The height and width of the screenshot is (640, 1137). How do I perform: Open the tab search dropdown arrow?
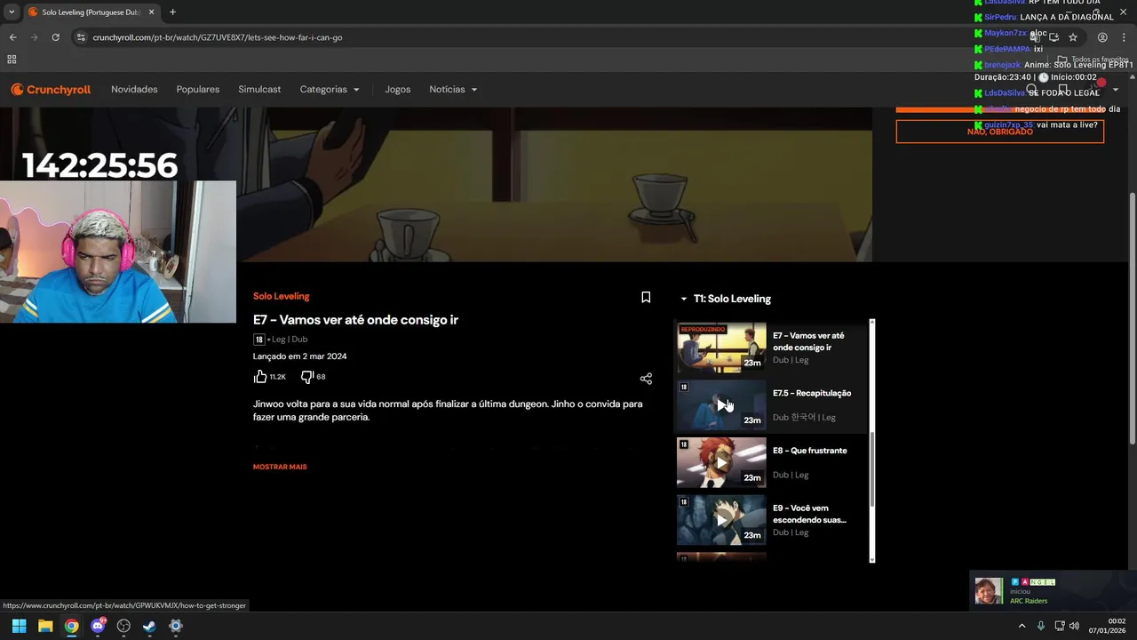(x=12, y=12)
